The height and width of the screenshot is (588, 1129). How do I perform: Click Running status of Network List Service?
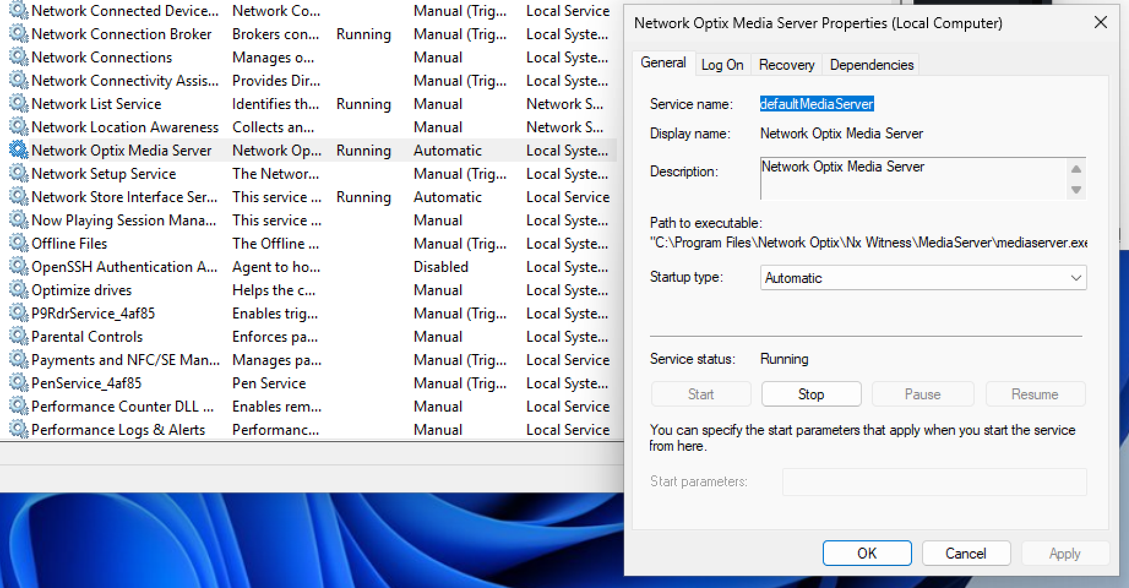[x=363, y=104]
